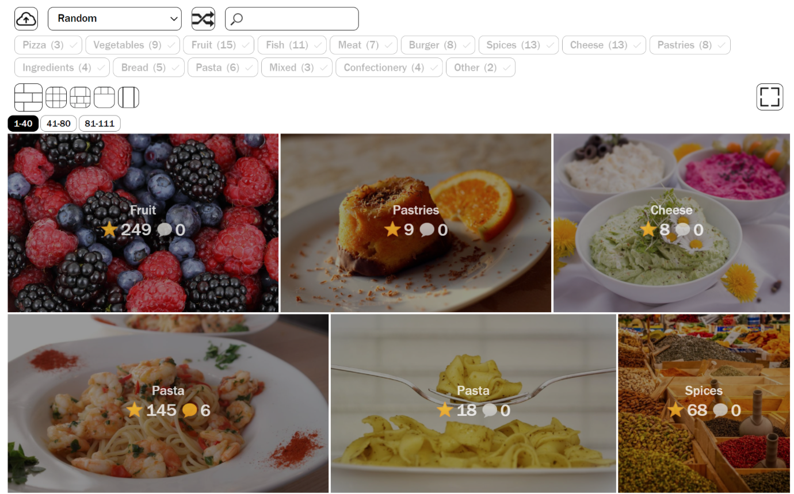Image resolution: width=794 pixels, height=494 pixels.
Task: Click the star icon on the Pastries tile
Action: 392,229
